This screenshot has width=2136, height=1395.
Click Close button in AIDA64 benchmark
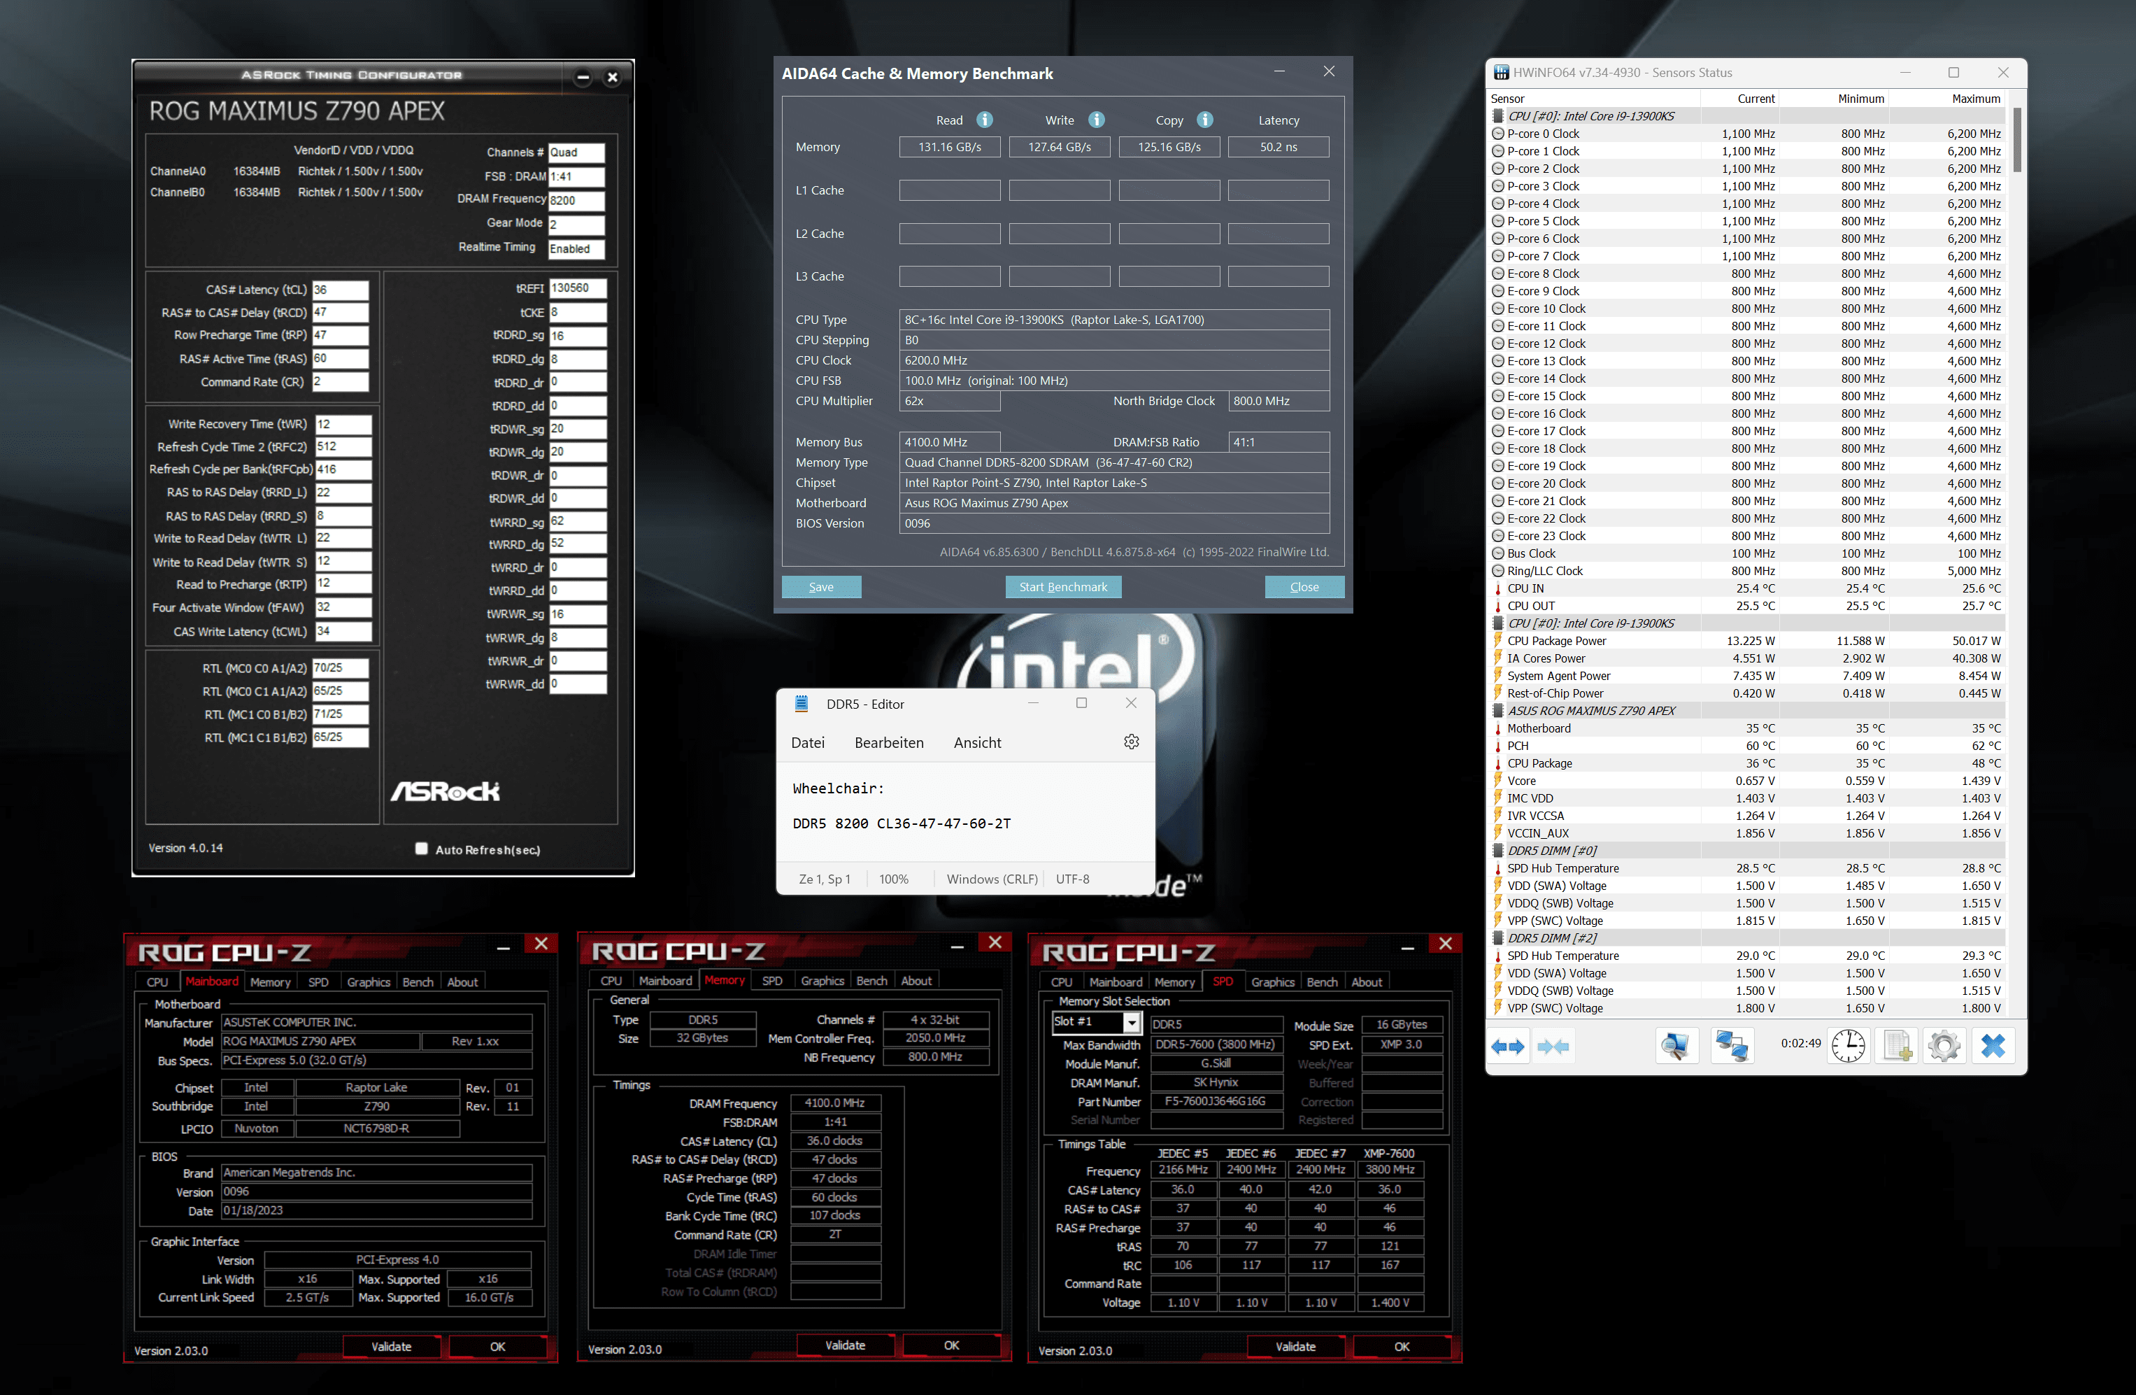point(1304,587)
